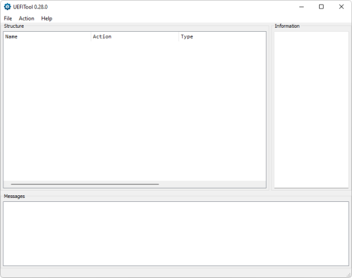Screen dimensions: 352x278
Task: Maximize the UEFITool window
Action: click(321, 7)
